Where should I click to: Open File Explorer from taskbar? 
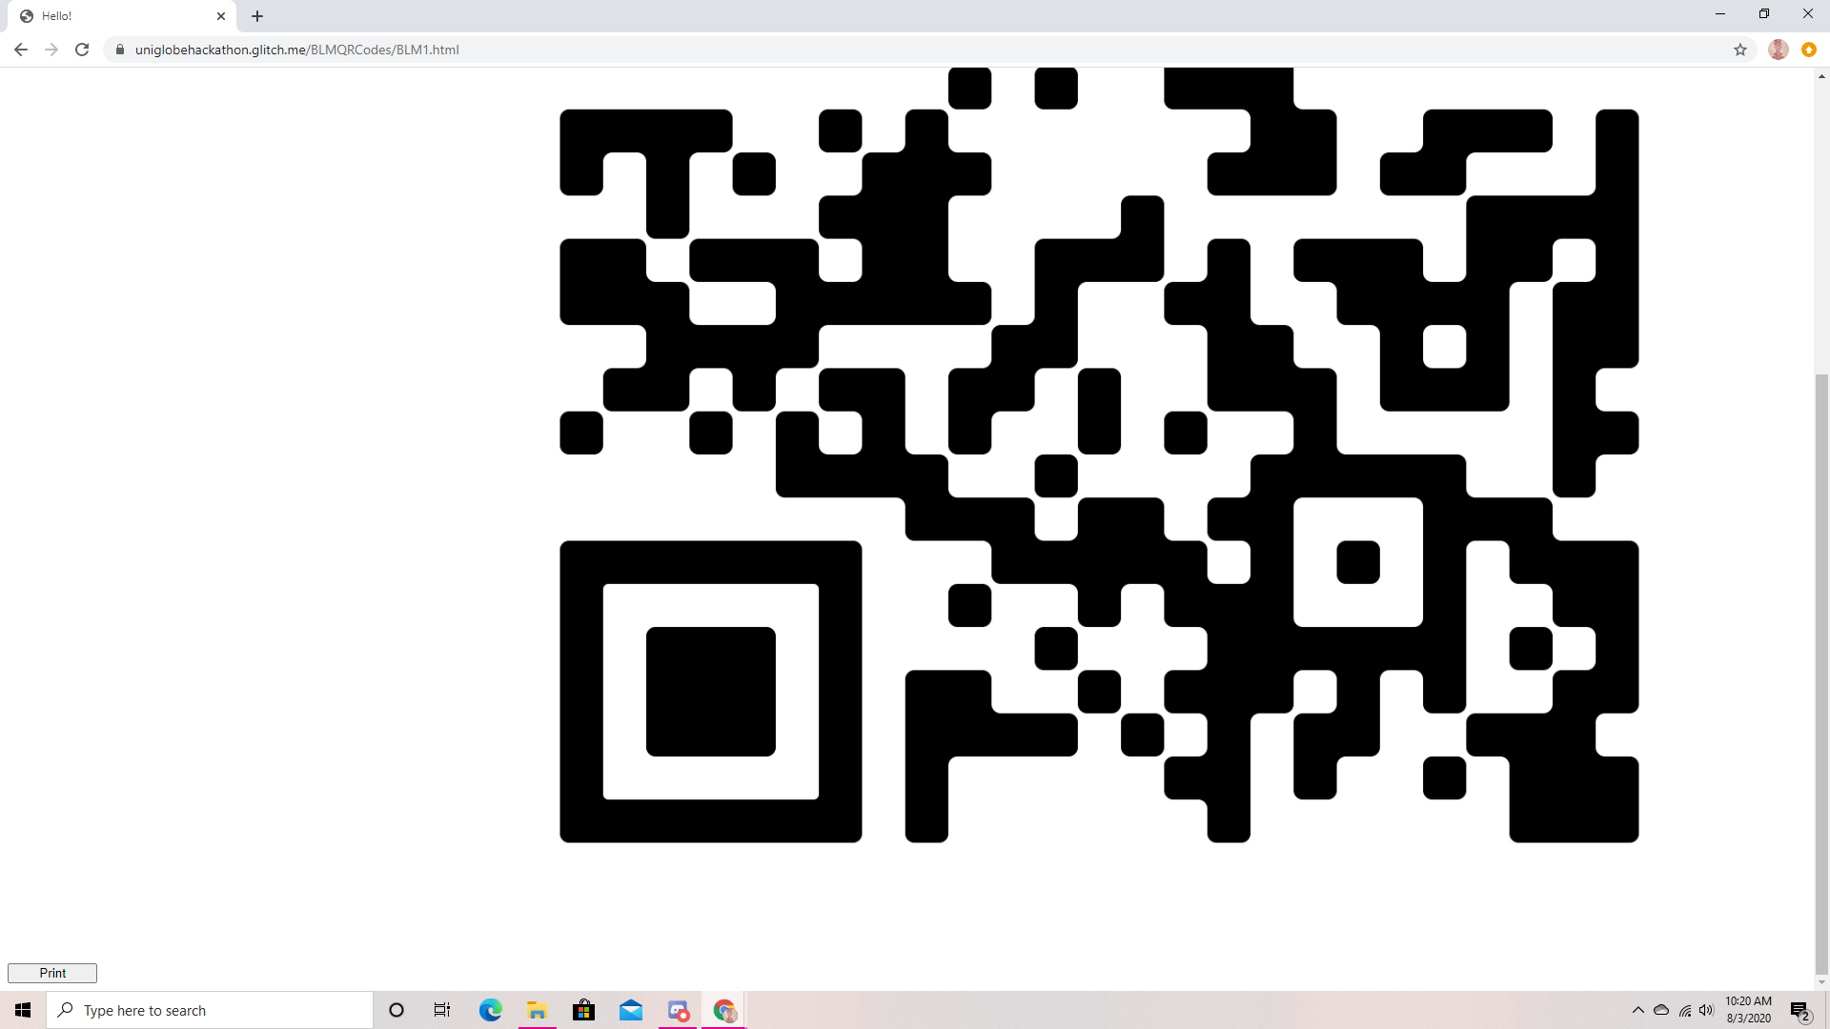click(x=537, y=1010)
